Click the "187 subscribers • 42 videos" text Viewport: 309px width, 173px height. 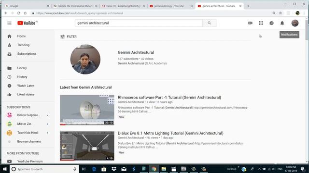pyautogui.click(x=136, y=59)
